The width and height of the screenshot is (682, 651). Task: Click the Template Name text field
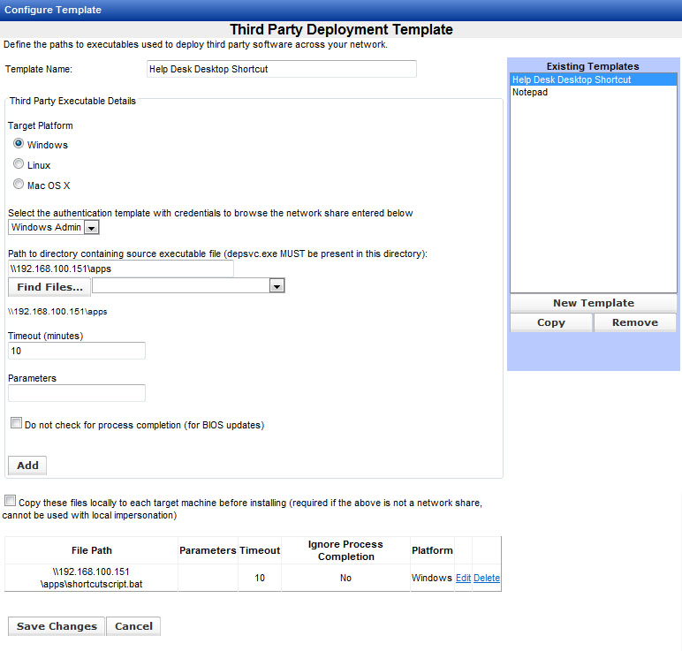point(281,69)
